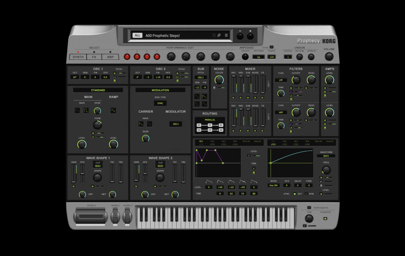Viewport: 405px width, 256px height.
Task: Open filter 1 type dropdown showing LPF
Action: [281, 80]
